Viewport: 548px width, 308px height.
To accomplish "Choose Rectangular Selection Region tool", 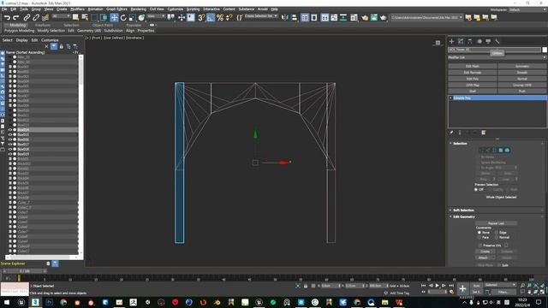I will click(94, 17).
